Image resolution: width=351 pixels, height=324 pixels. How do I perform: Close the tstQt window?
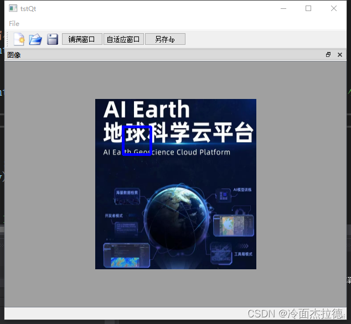pos(333,8)
